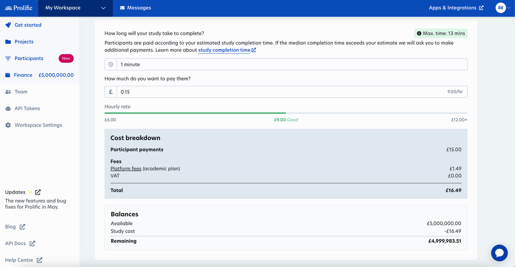This screenshot has height=267, width=515.
Task: Click the study duration input field
Action: (291, 64)
